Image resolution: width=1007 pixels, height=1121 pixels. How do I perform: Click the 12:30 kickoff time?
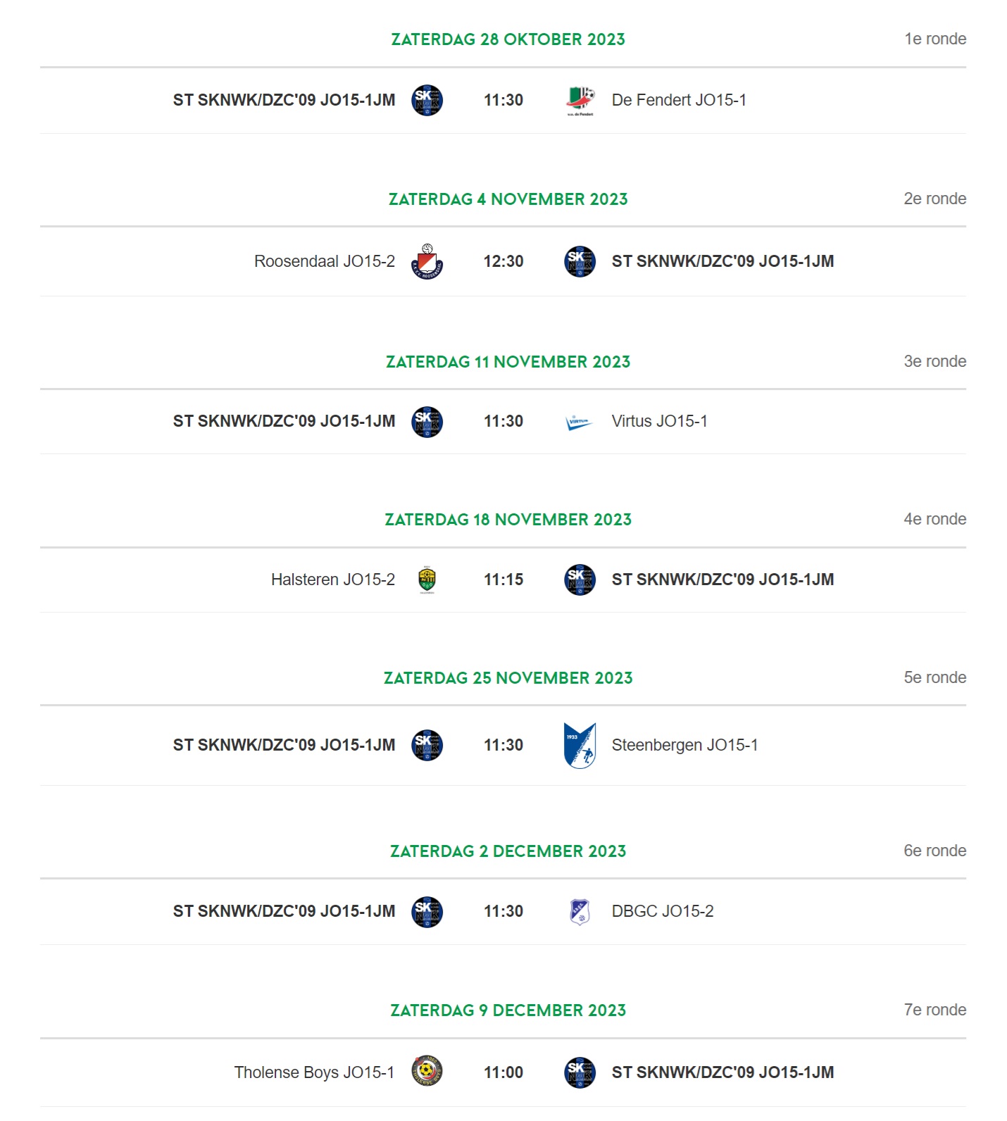tap(503, 261)
